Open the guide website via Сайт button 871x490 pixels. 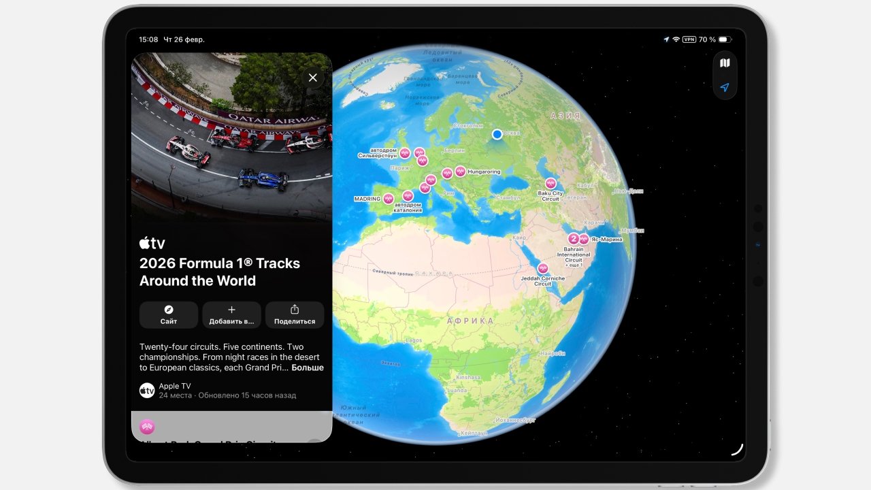coord(169,314)
